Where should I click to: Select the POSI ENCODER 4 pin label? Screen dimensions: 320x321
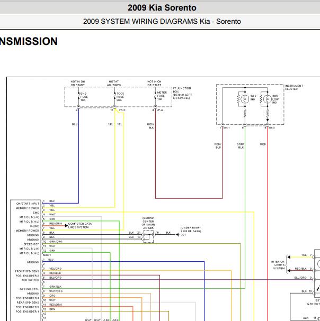(x=27, y=298)
